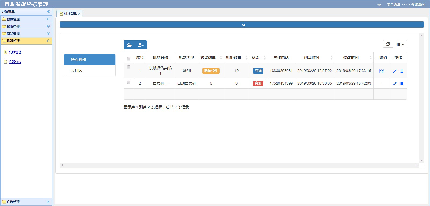
Task: Click the folder-open toolbar icon
Action: (x=129, y=45)
